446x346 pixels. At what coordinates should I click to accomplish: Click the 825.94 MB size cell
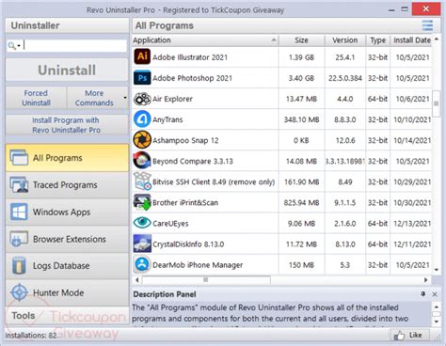pos(301,203)
